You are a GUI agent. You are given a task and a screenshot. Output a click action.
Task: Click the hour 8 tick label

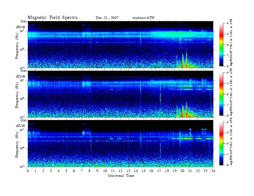point(89,171)
